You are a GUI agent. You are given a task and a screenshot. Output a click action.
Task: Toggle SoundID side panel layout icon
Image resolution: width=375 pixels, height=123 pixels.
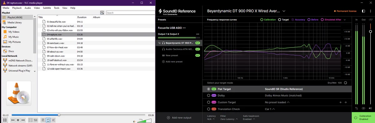pos(363,11)
